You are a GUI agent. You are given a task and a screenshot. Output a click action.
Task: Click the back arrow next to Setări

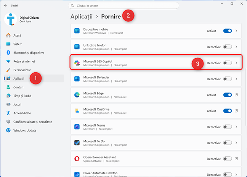click(x=5, y=5)
